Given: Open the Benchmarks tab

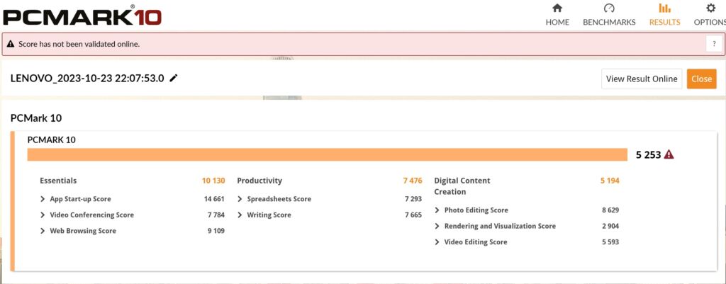Looking at the screenshot, I should point(609,15).
